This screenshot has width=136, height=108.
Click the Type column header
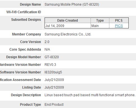coord(100,21)
